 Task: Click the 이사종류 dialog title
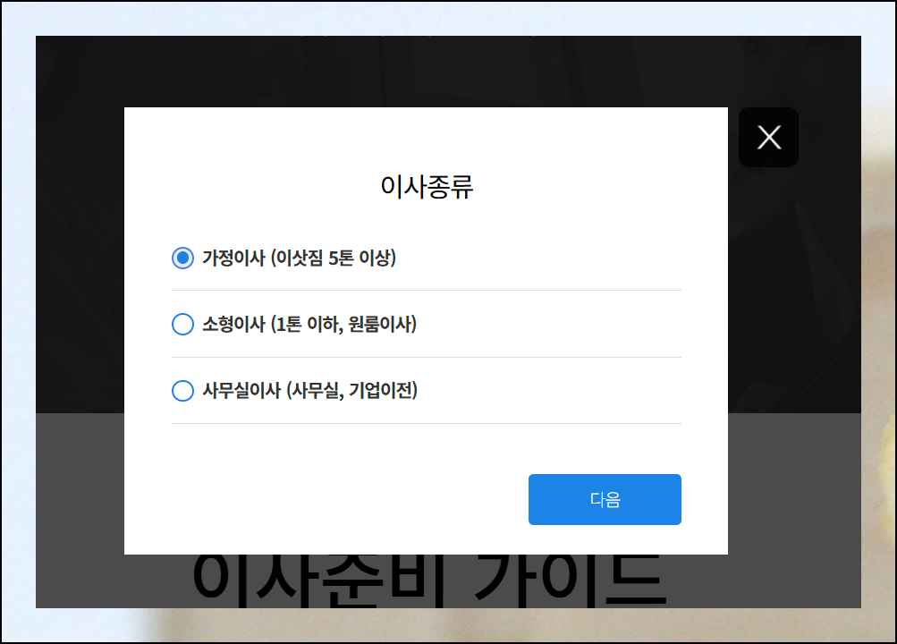[427, 186]
